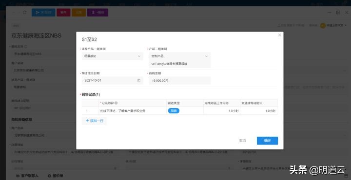Cancel the S1至S2 dialog with 取消
351x180 pixels.
(242, 141)
